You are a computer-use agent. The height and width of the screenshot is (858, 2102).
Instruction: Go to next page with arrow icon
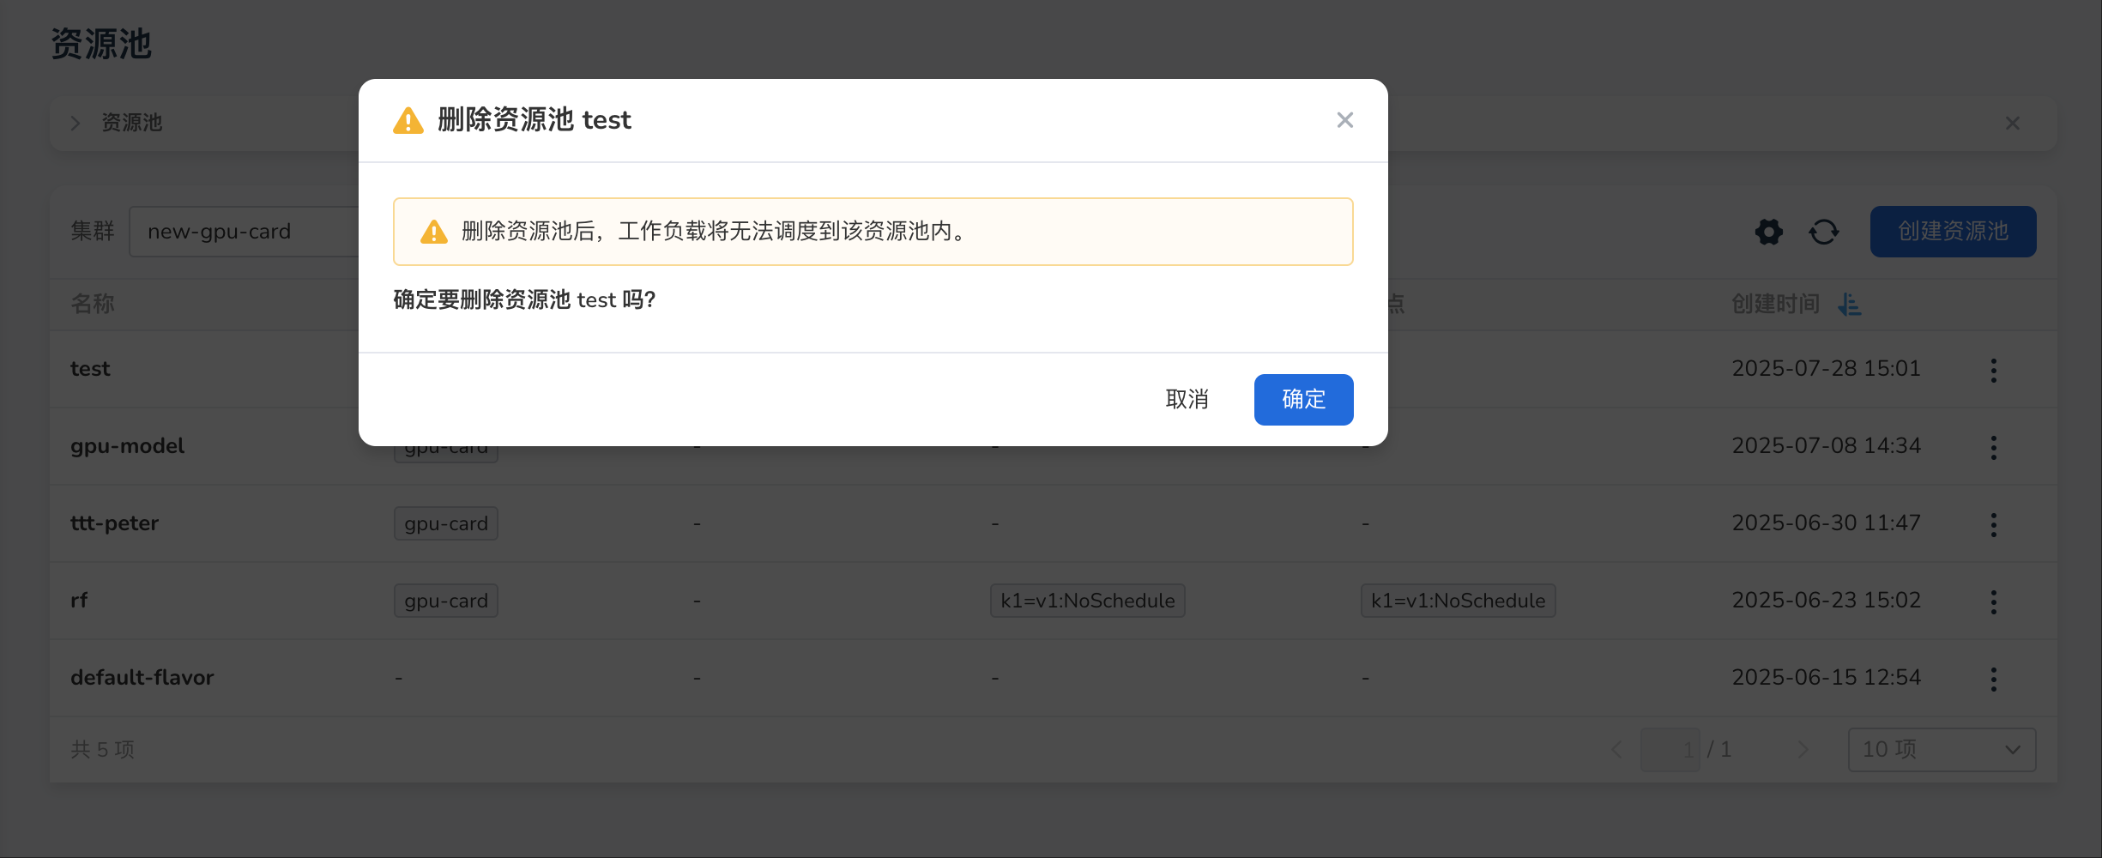pyautogui.click(x=1803, y=749)
